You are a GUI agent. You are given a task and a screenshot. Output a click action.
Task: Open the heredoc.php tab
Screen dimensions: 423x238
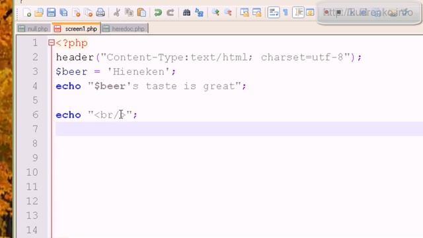(125, 28)
